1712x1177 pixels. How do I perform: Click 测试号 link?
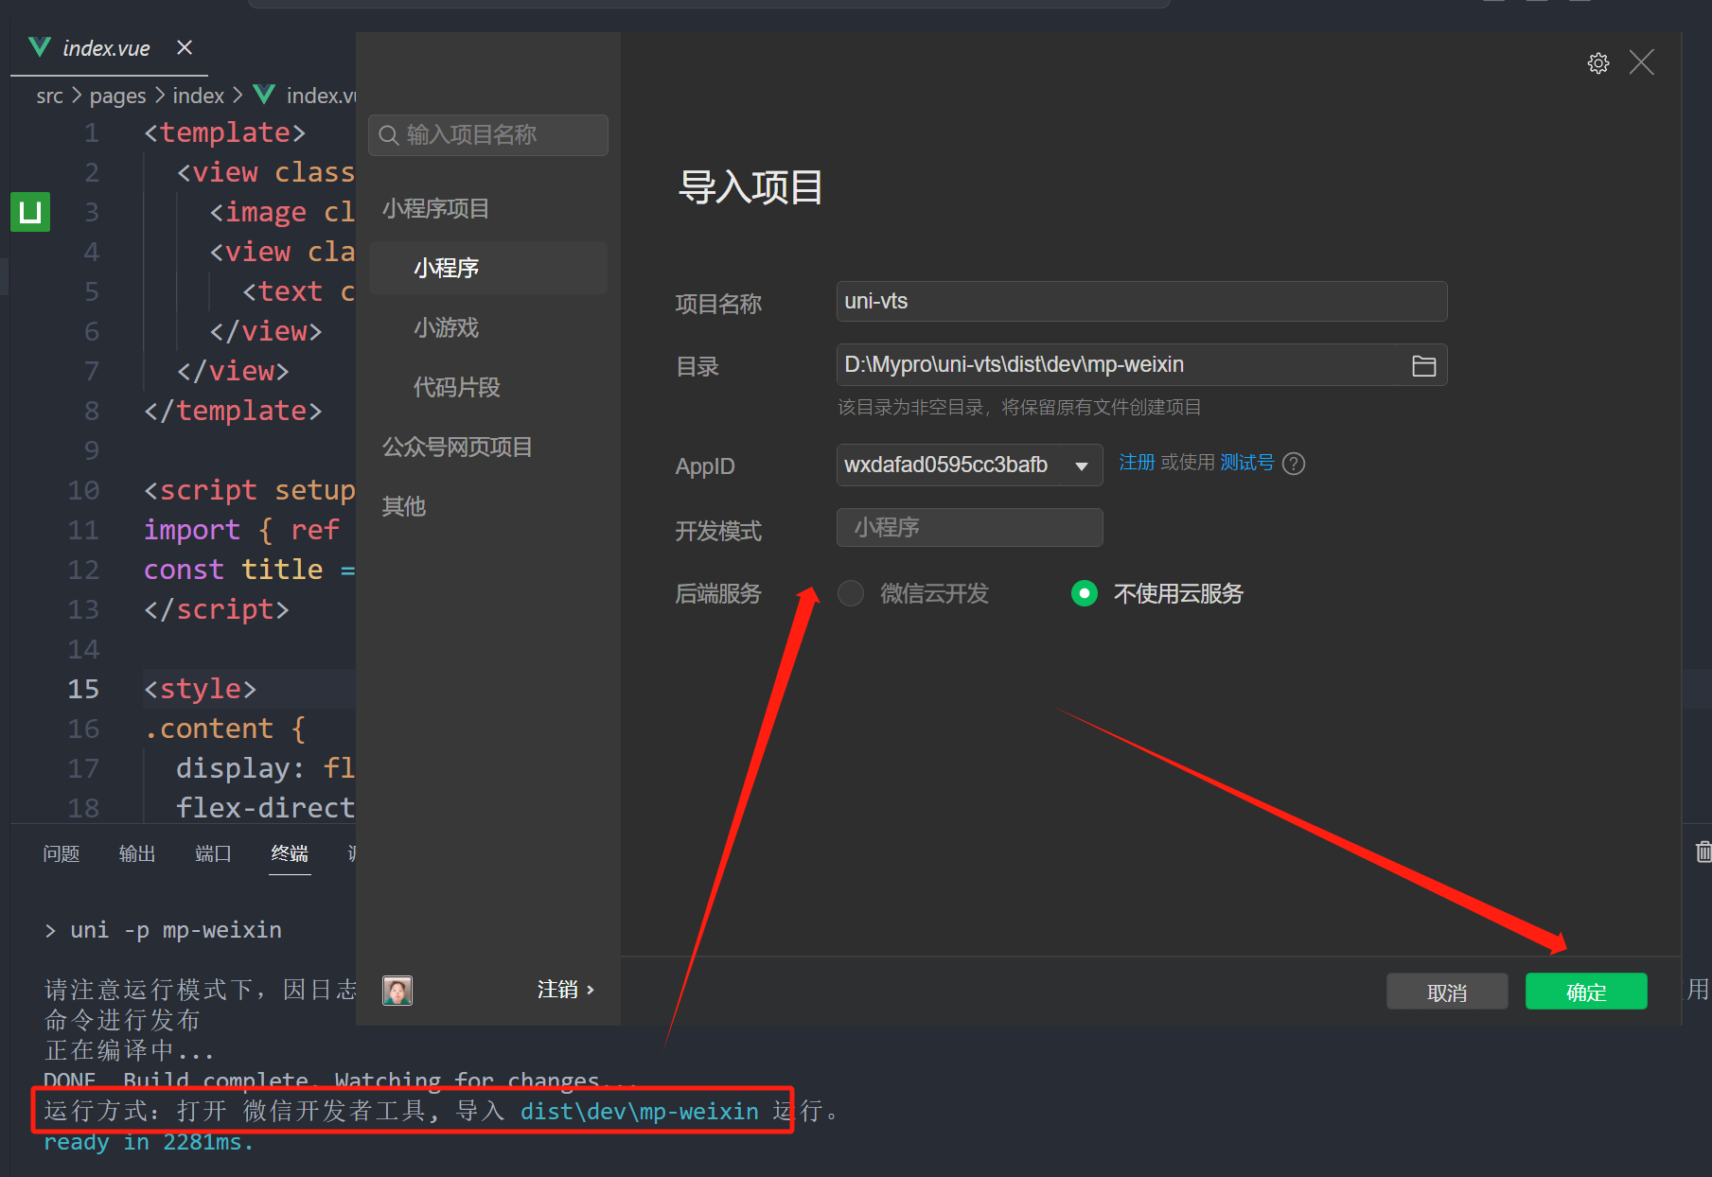[x=1247, y=463]
